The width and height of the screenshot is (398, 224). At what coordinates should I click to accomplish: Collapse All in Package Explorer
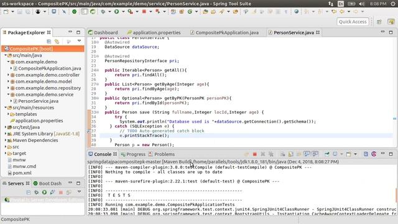(x=49, y=42)
